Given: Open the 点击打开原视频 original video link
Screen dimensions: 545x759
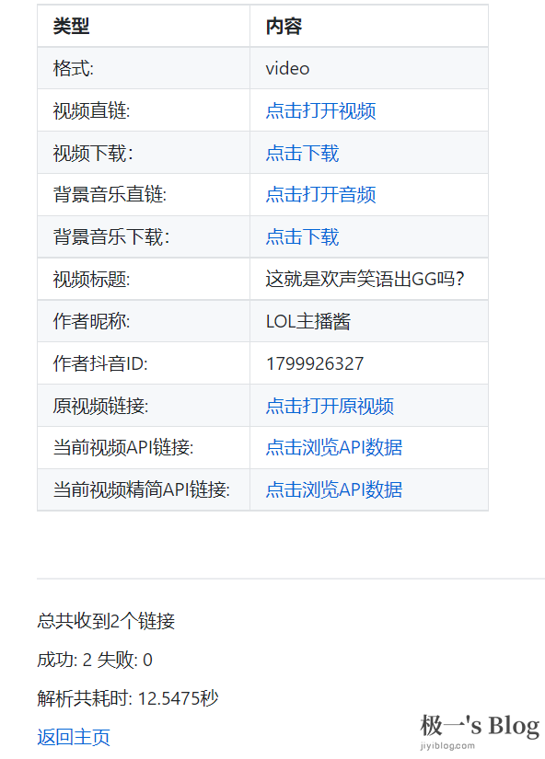Looking at the screenshot, I should pyautogui.click(x=330, y=406).
